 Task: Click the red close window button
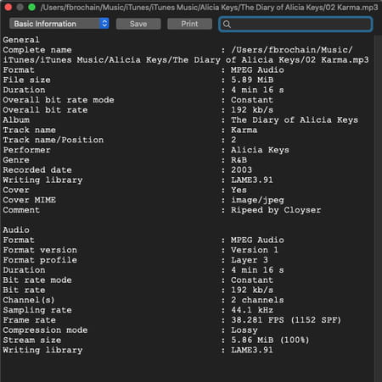[x=8, y=7]
